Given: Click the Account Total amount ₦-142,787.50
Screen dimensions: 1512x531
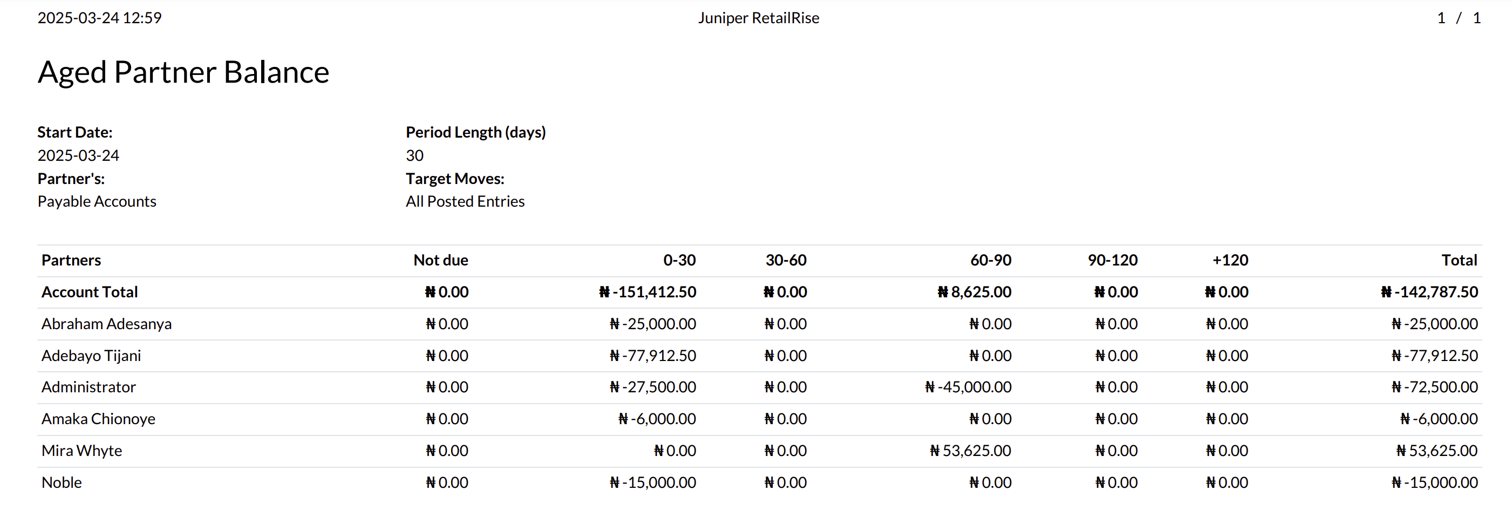Looking at the screenshot, I should coord(1429,291).
